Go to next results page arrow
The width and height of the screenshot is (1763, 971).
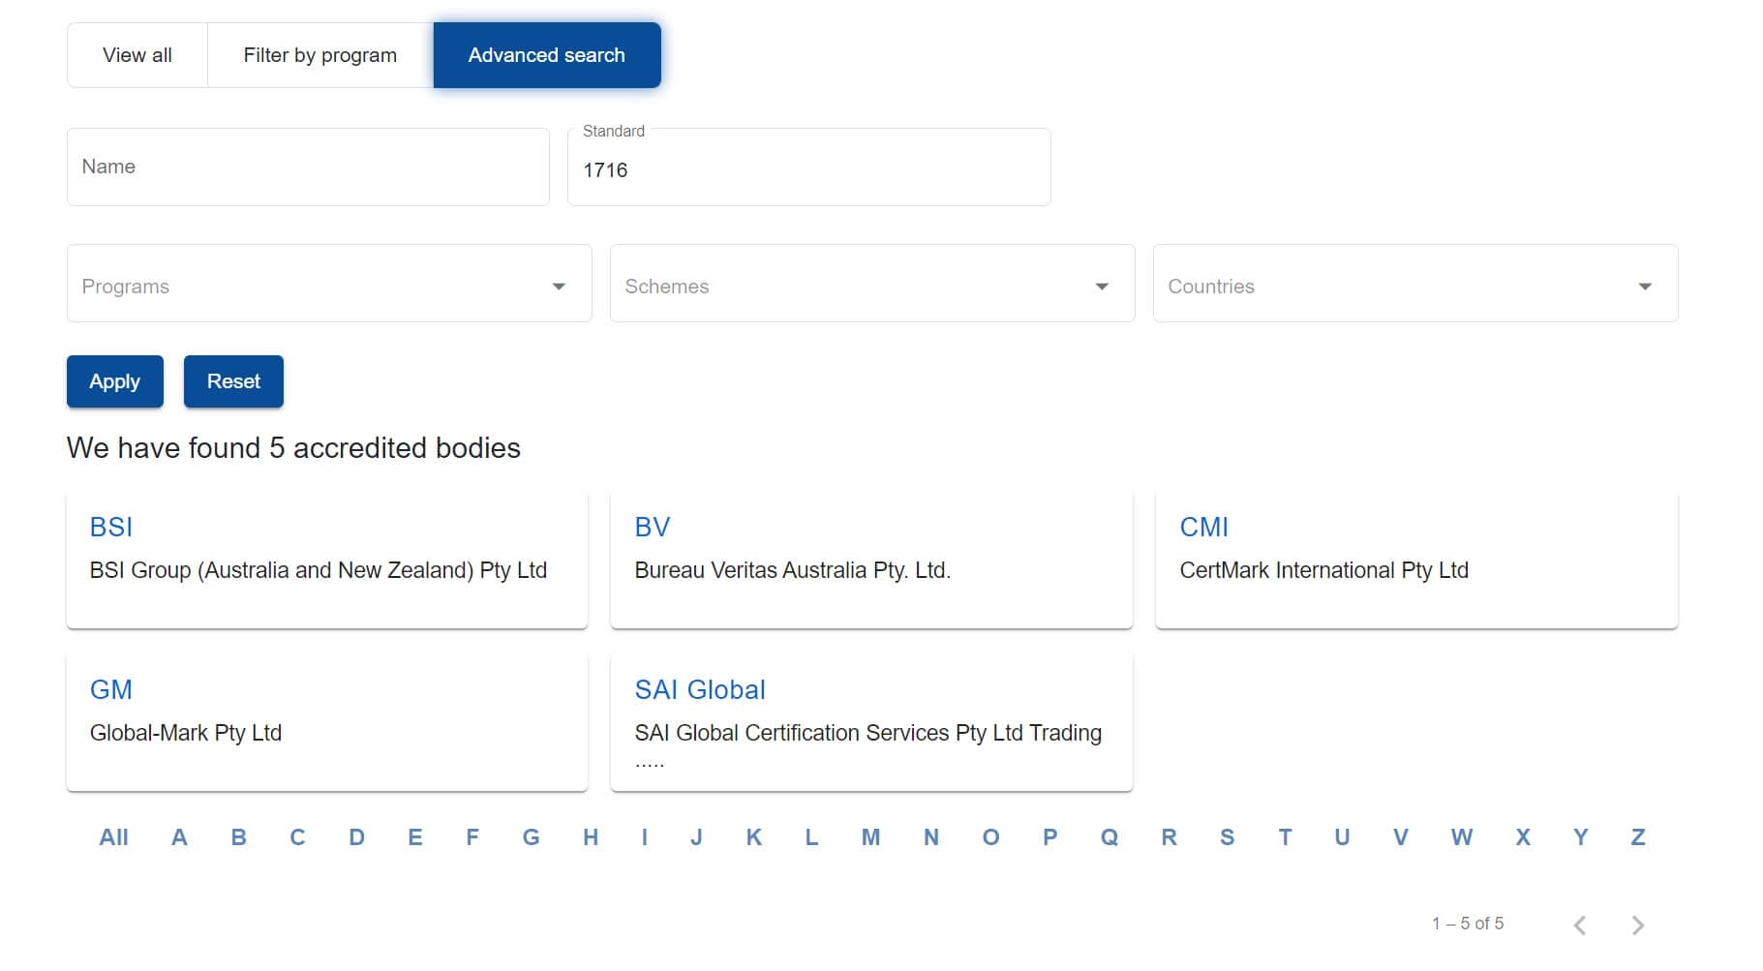[1638, 925]
